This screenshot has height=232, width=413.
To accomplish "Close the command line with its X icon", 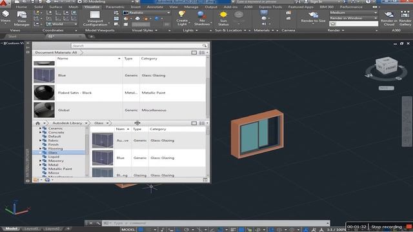I will [90, 223].
